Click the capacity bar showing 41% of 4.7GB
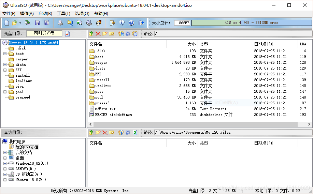The height and width of the screenshot is (194, 313). tap(252, 23)
